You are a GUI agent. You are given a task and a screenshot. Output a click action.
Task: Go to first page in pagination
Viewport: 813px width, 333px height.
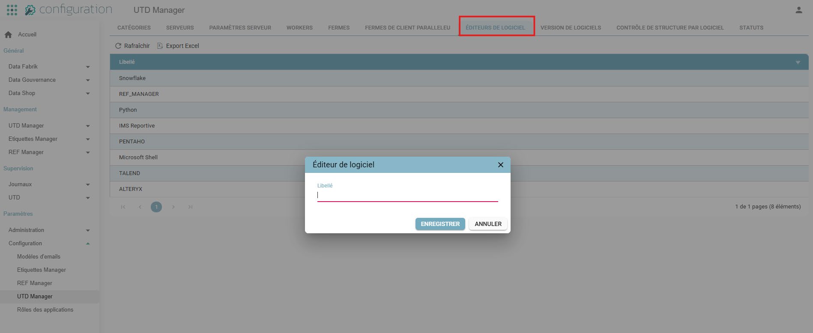point(123,207)
